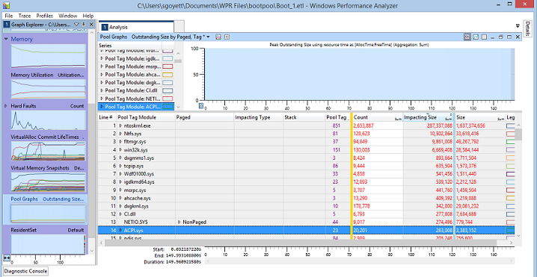Click the count value 2,653,887
The width and height of the screenshot is (537, 277).
363,125
